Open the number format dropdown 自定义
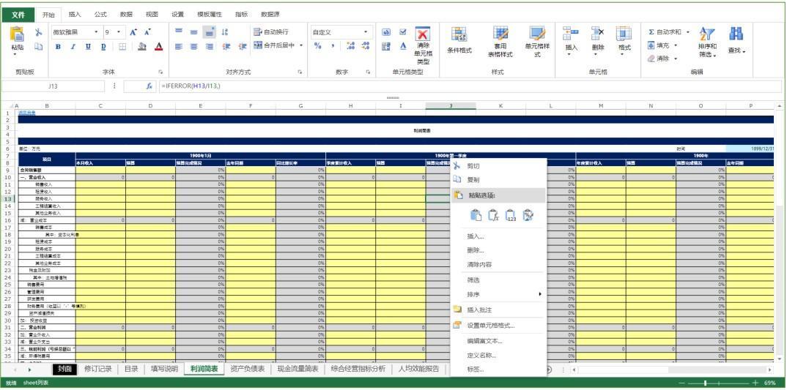 tap(366, 32)
